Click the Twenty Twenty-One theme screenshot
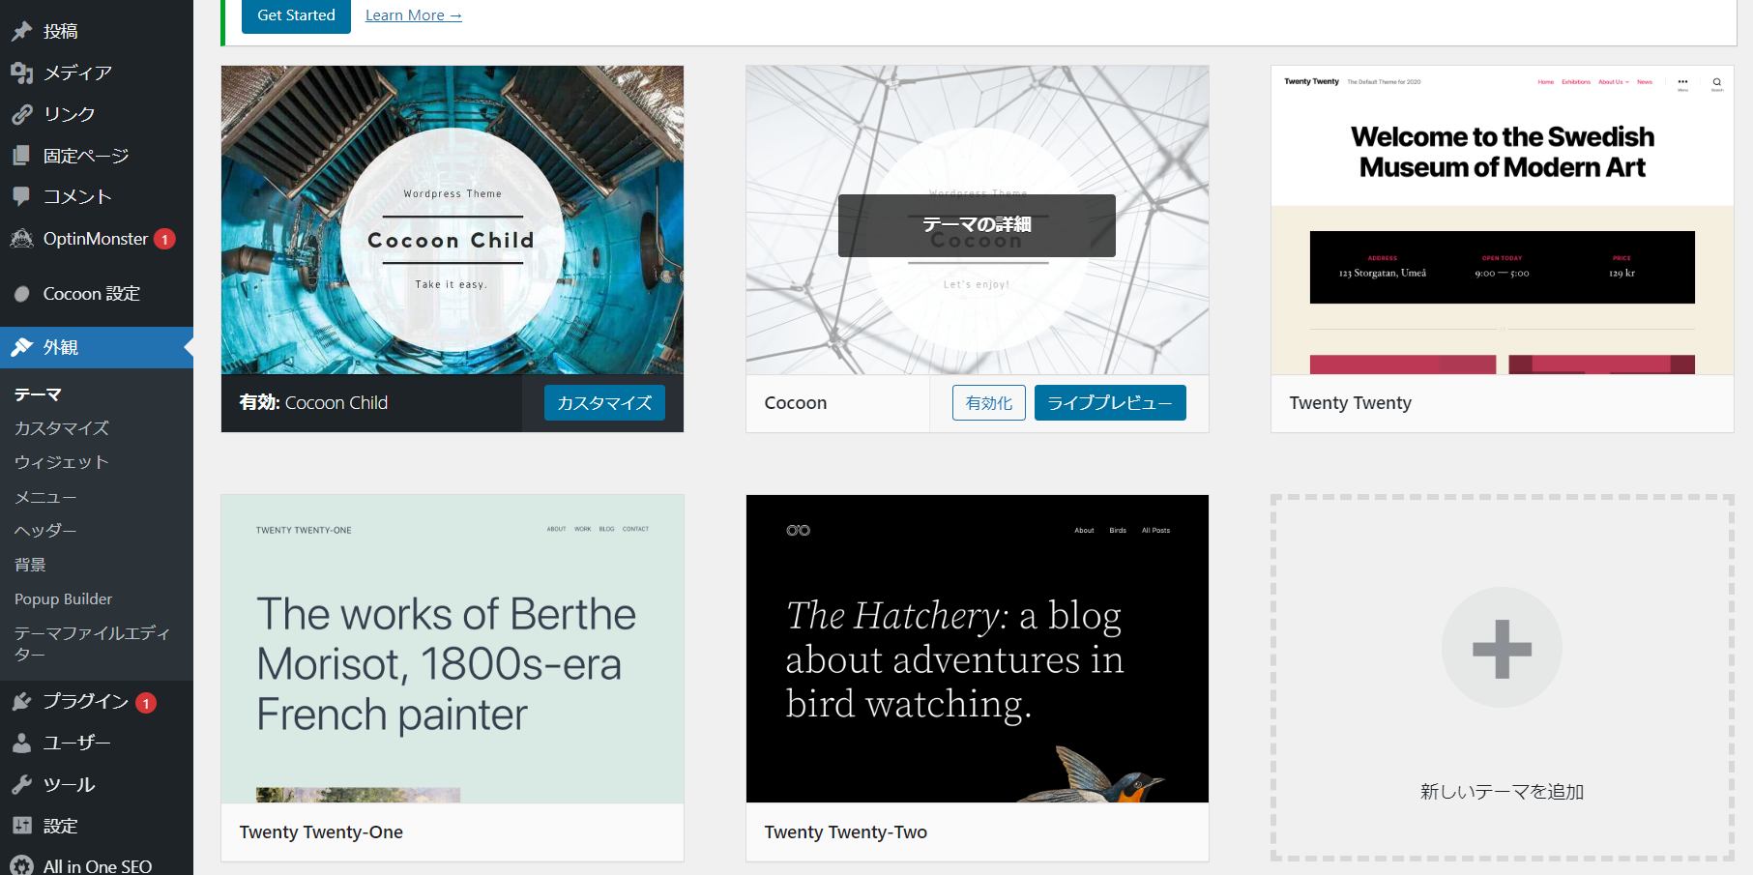This screenshot has height=875, width=1753. tap(453, 649)
